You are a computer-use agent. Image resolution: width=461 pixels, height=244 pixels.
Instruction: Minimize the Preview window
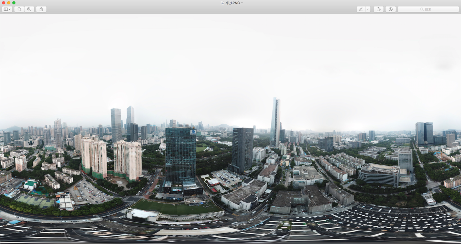[9, 3]
